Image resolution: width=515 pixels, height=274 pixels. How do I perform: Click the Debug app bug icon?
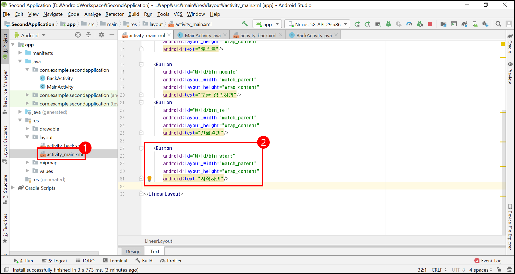(x=388, y=24)
